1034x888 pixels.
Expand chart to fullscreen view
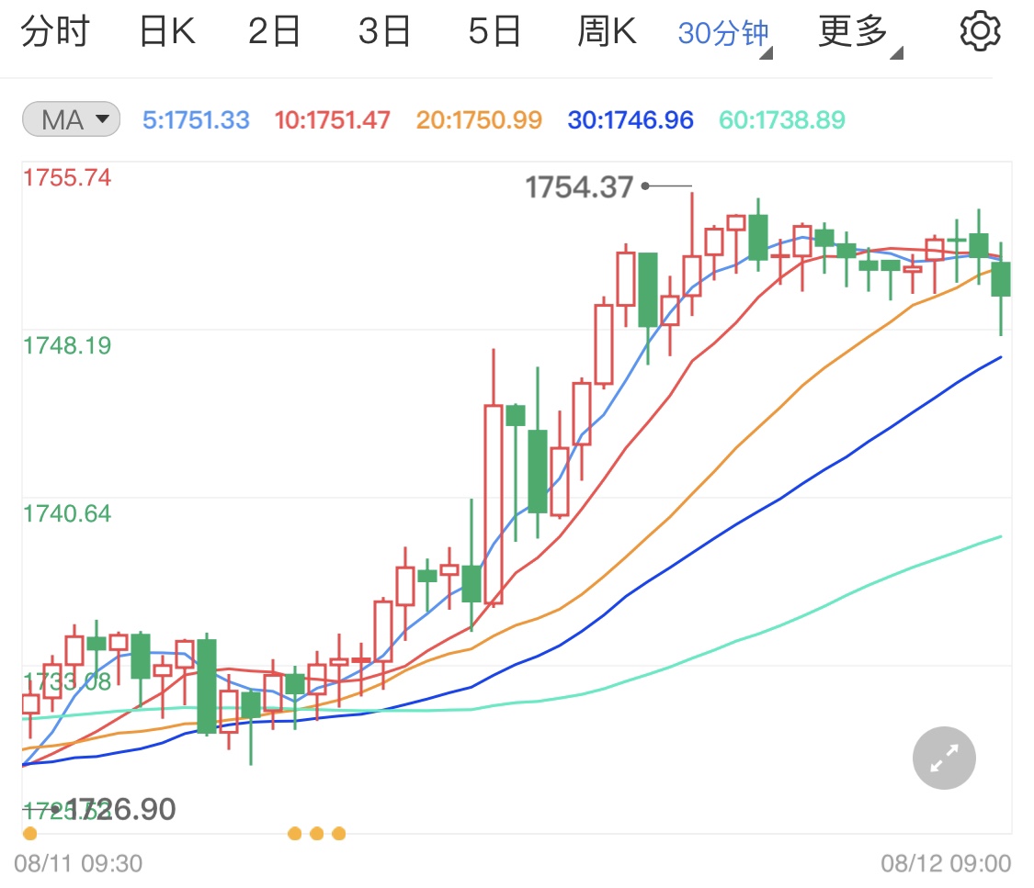tap(944, 758)
